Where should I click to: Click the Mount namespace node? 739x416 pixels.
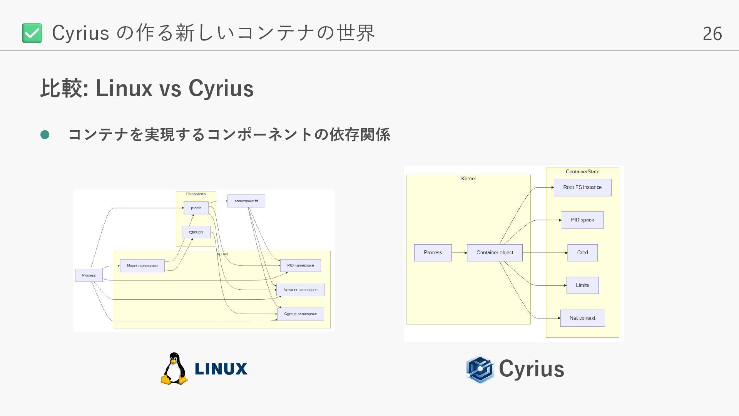click(x=142, y=266)
